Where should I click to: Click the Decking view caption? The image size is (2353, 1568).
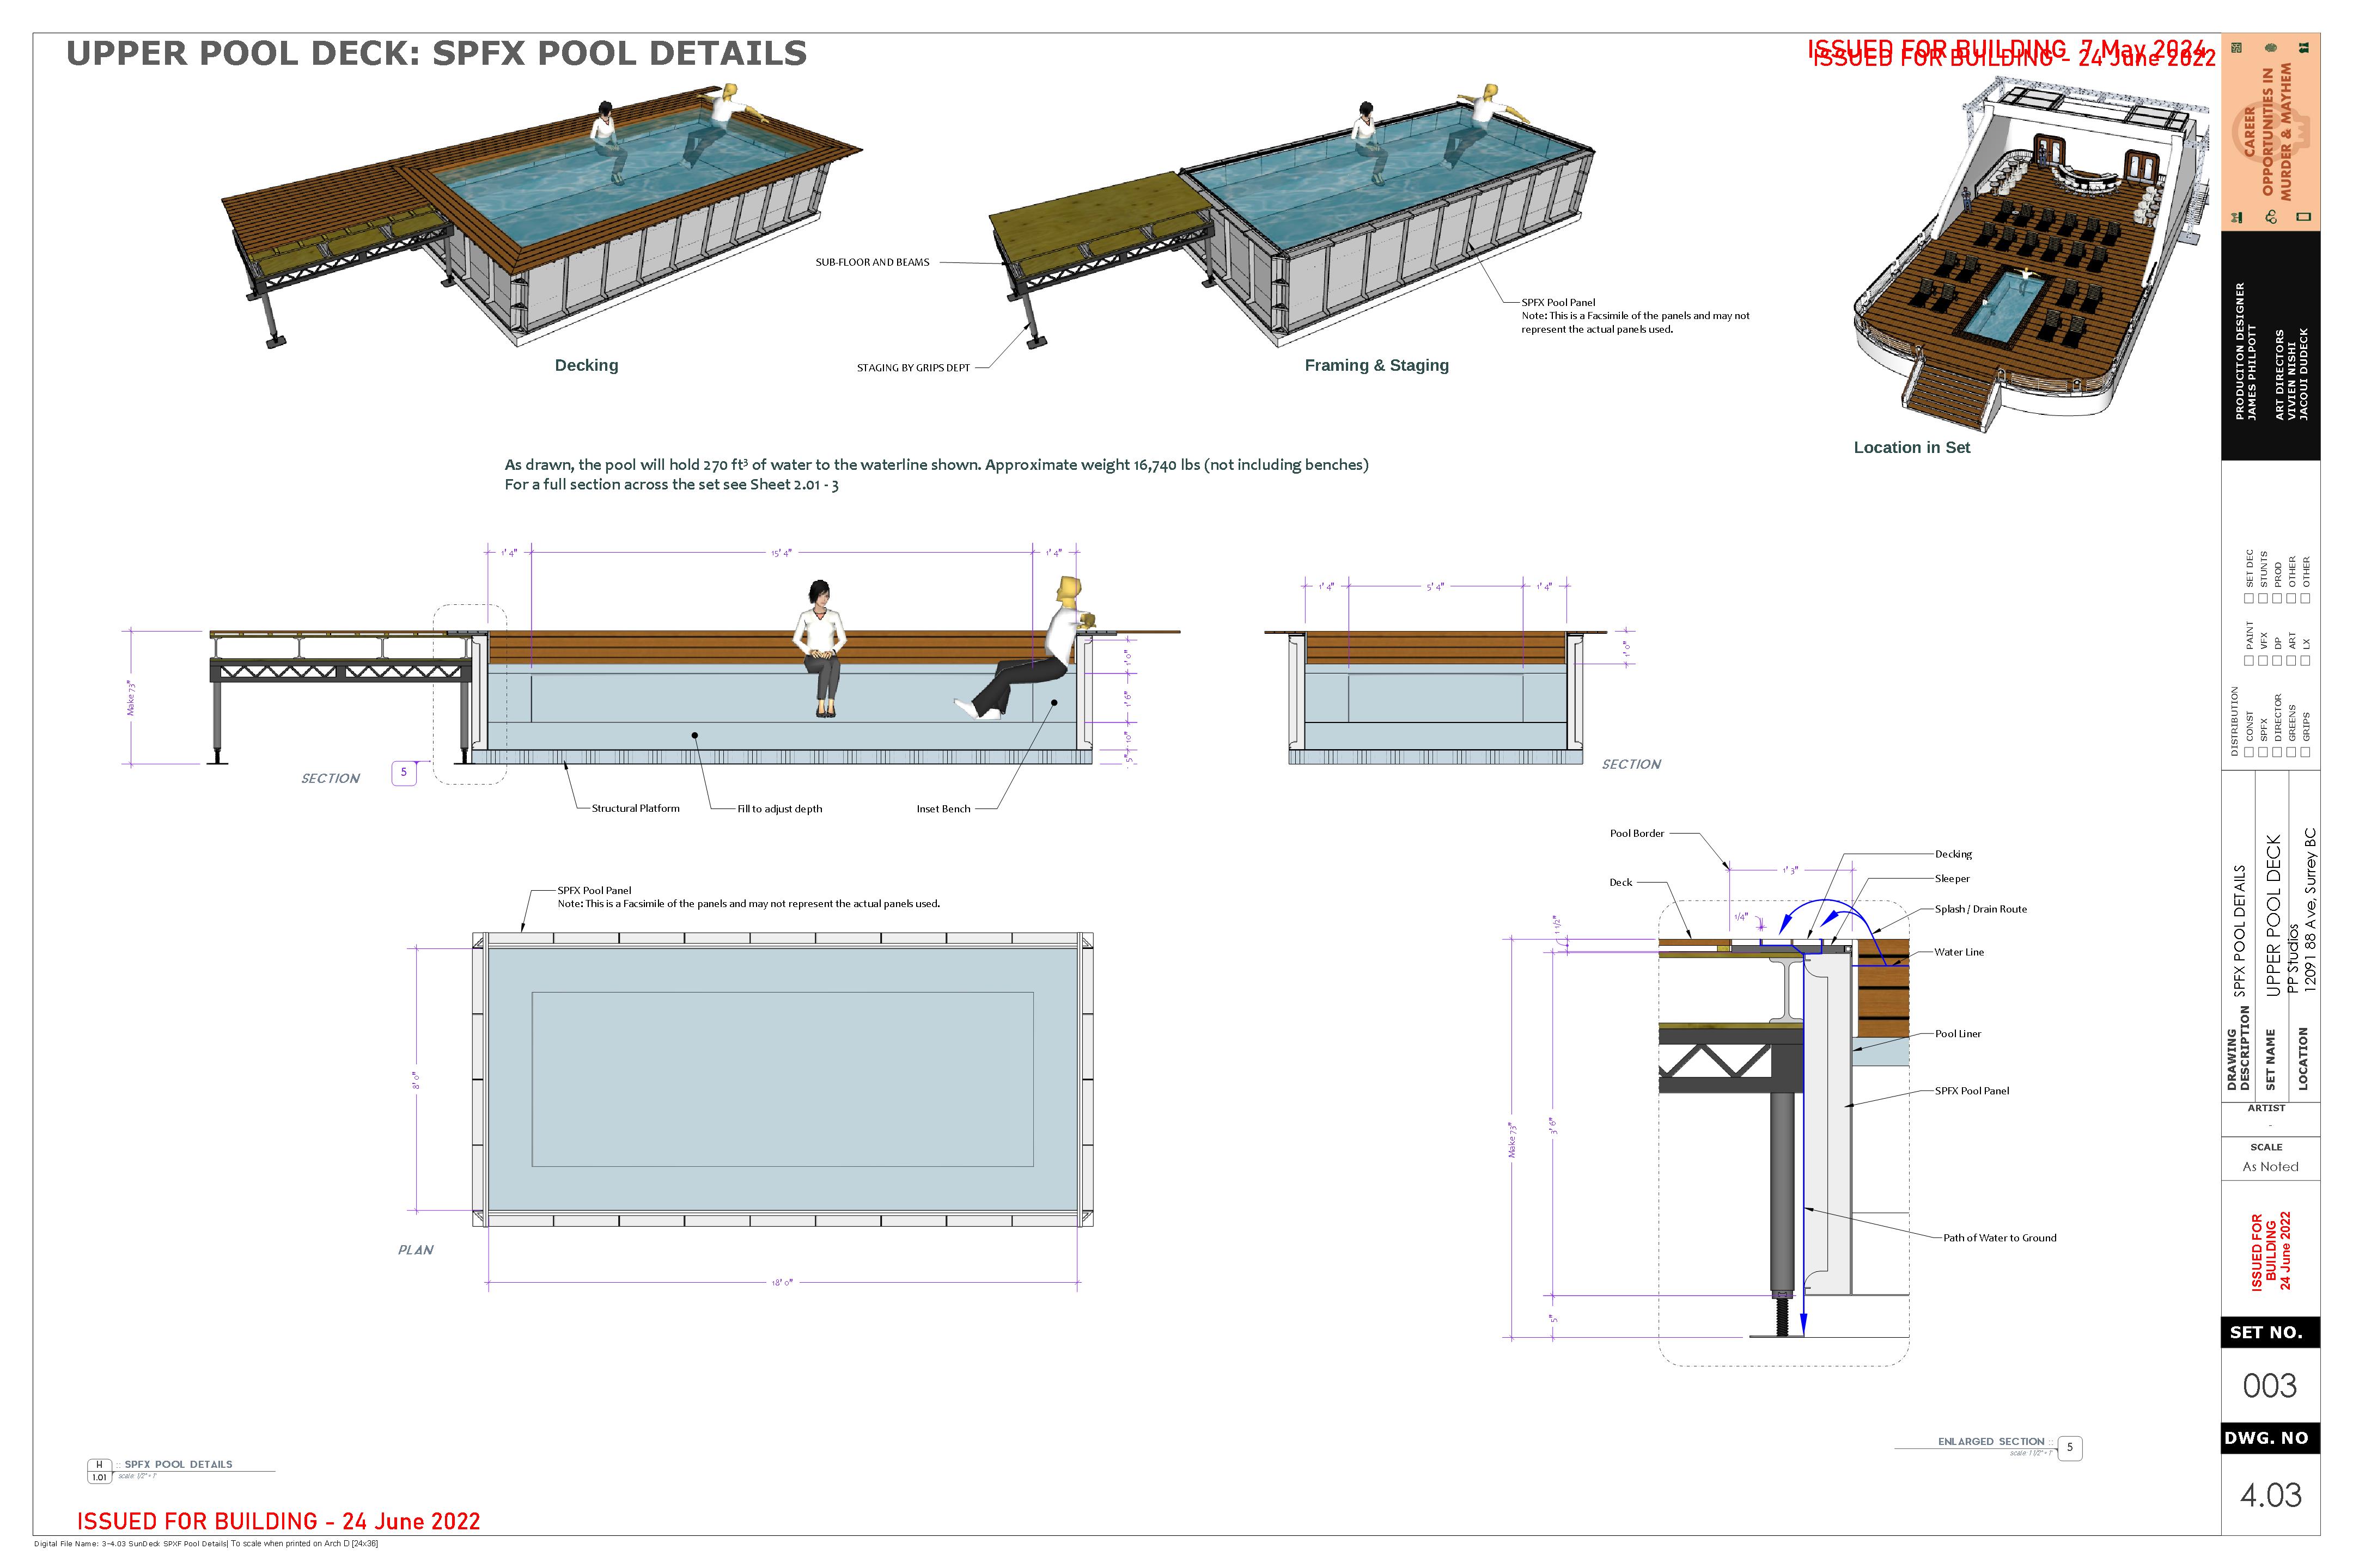(x=586, y=366)
